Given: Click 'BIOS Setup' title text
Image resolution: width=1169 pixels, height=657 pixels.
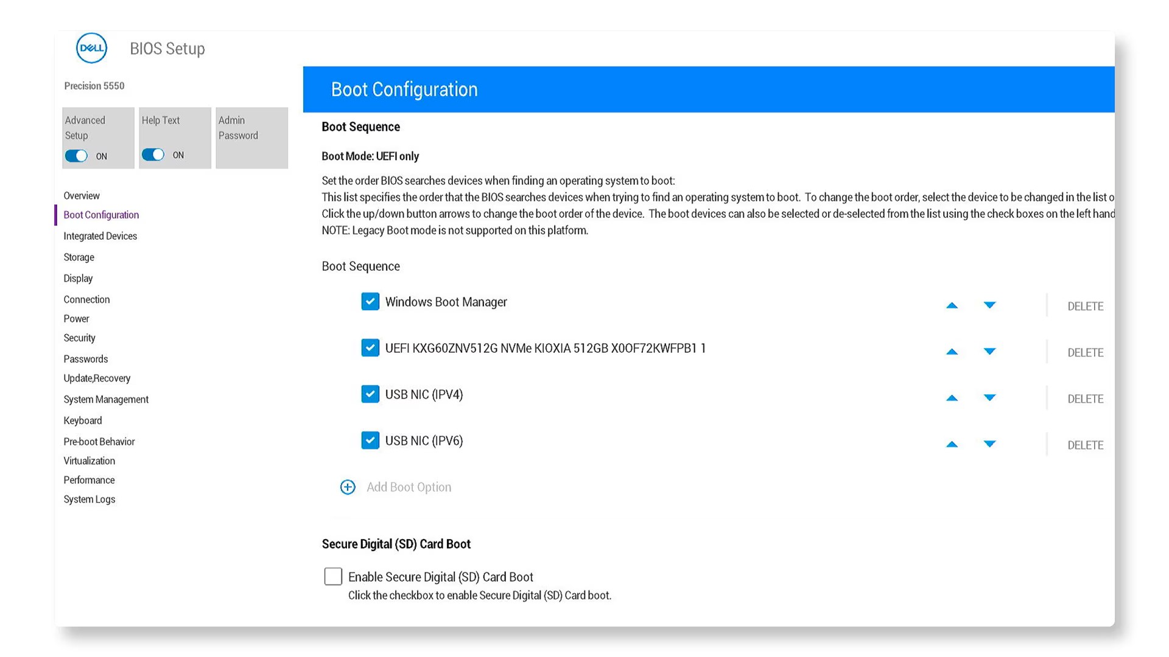Looking at the screenshot, I should pos(167,49).
